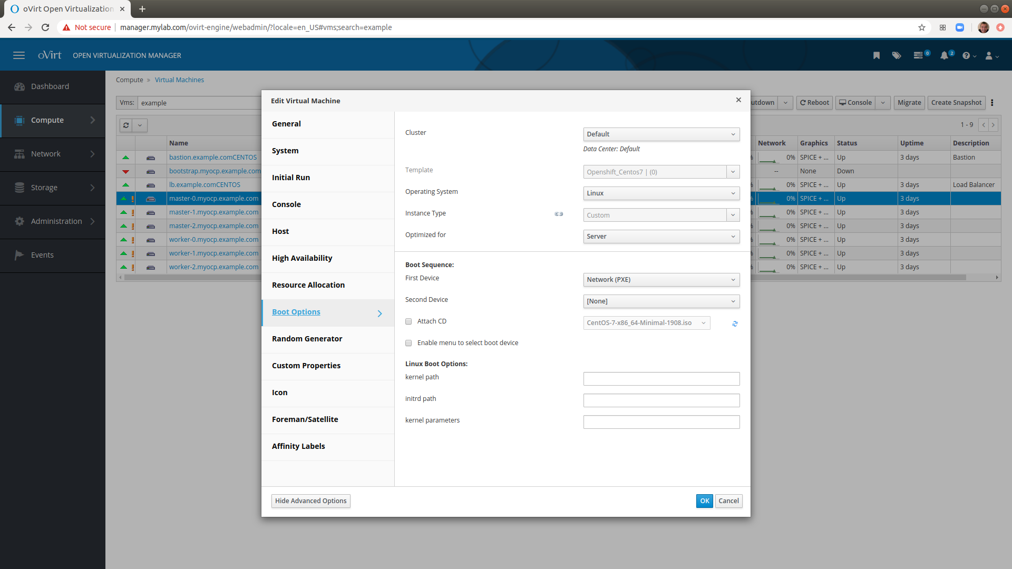Toggle the hamburger navigation menu

point(19,55)
